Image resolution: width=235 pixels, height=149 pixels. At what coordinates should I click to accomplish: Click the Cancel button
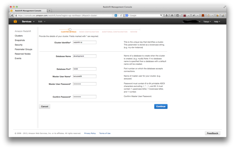click(x=45, y=107)
